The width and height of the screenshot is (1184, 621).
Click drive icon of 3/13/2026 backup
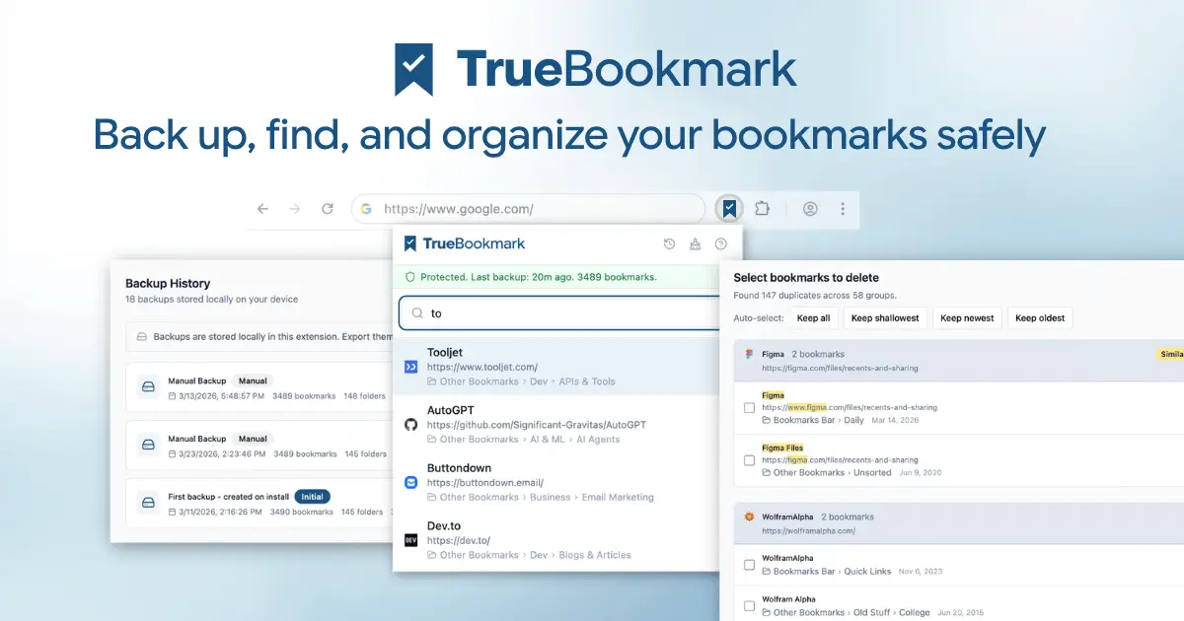pos(149,387)
